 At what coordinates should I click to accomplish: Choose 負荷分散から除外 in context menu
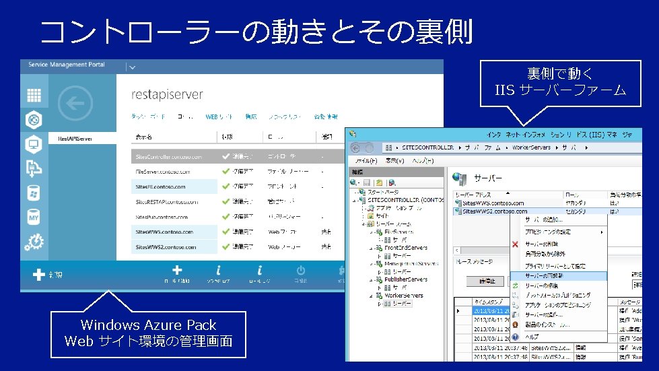(559, 254)
